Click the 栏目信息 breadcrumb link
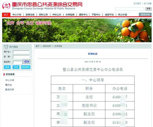This screenshot has width=153, height=127. pyautogui.click(x=58, y=46)
